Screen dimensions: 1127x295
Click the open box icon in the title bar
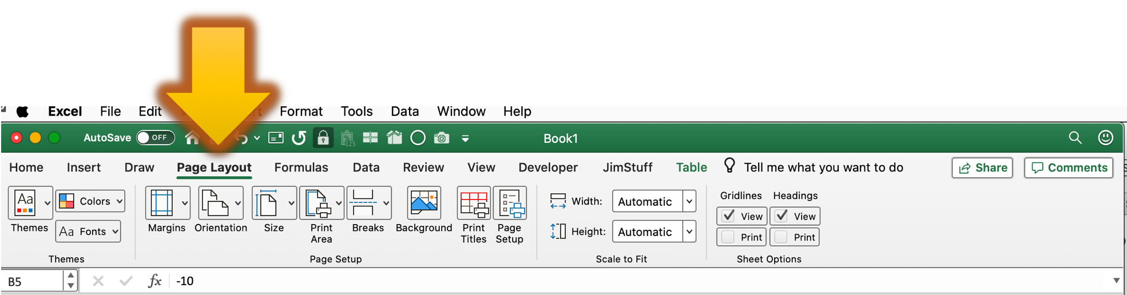point(394,138)
